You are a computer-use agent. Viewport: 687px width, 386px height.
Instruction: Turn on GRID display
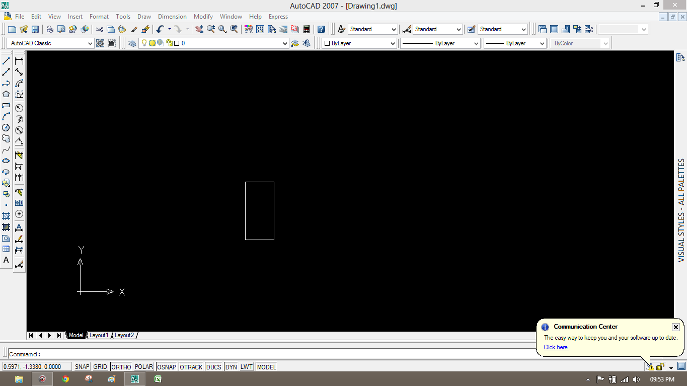click(x=100, y=366)
